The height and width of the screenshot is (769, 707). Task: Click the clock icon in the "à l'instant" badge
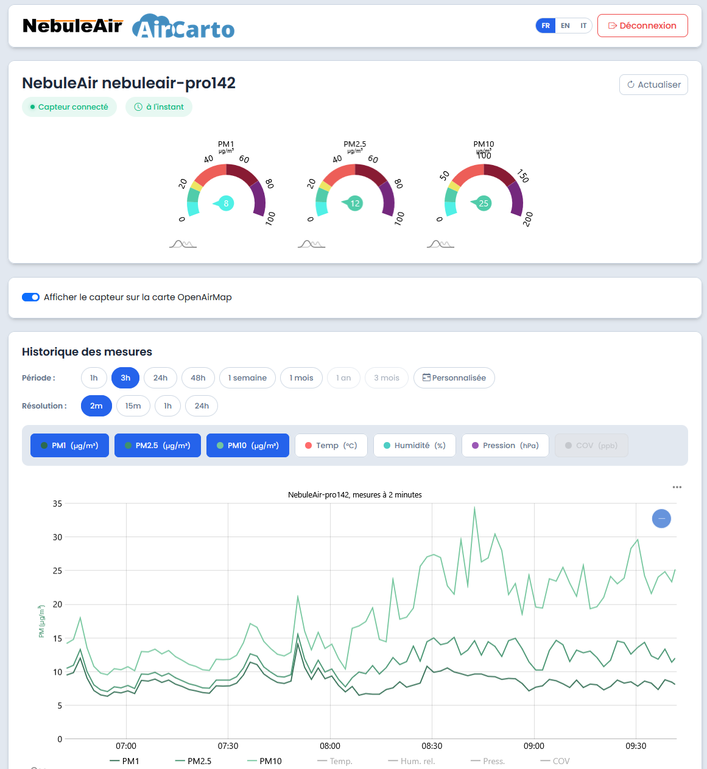pyautogui.click(x=139, y=107)
